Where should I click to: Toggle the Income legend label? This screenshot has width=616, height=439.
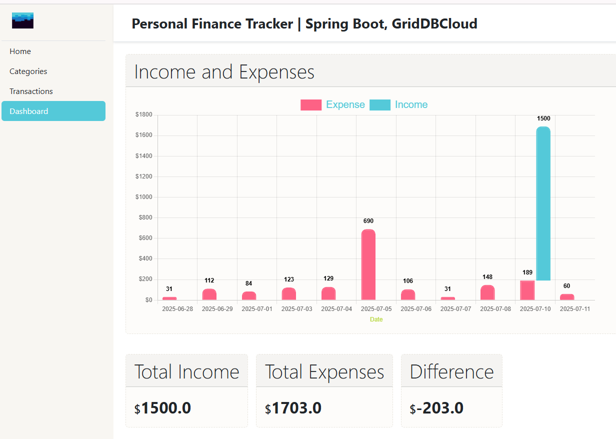411,104
